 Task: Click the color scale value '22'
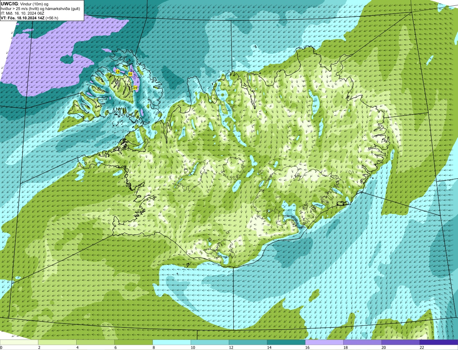click(x=422, y=347)
